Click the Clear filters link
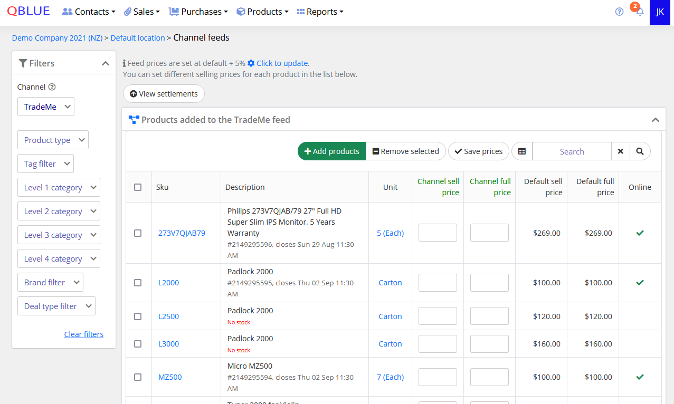The width and height of the screenshot is (674, 404). pos(83,334)
